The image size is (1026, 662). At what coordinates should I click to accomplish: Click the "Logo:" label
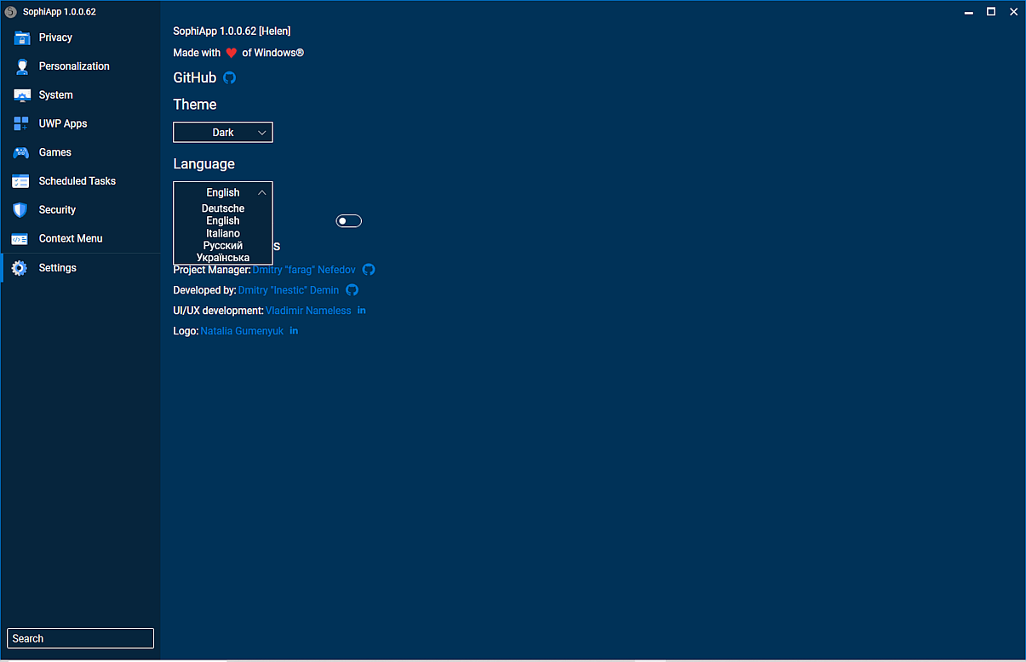(186, 331)
